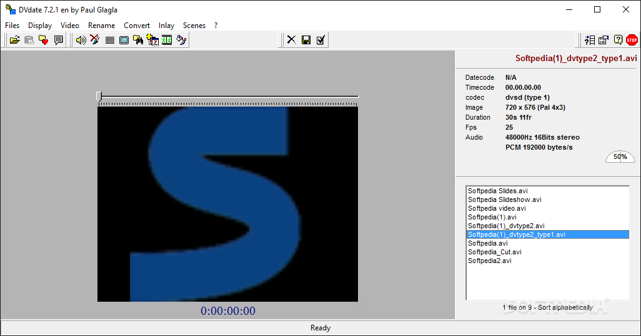The image size is (641, 336).
Task: Click the Timecode value 00.00.00.00
Action: click(523, 87)
